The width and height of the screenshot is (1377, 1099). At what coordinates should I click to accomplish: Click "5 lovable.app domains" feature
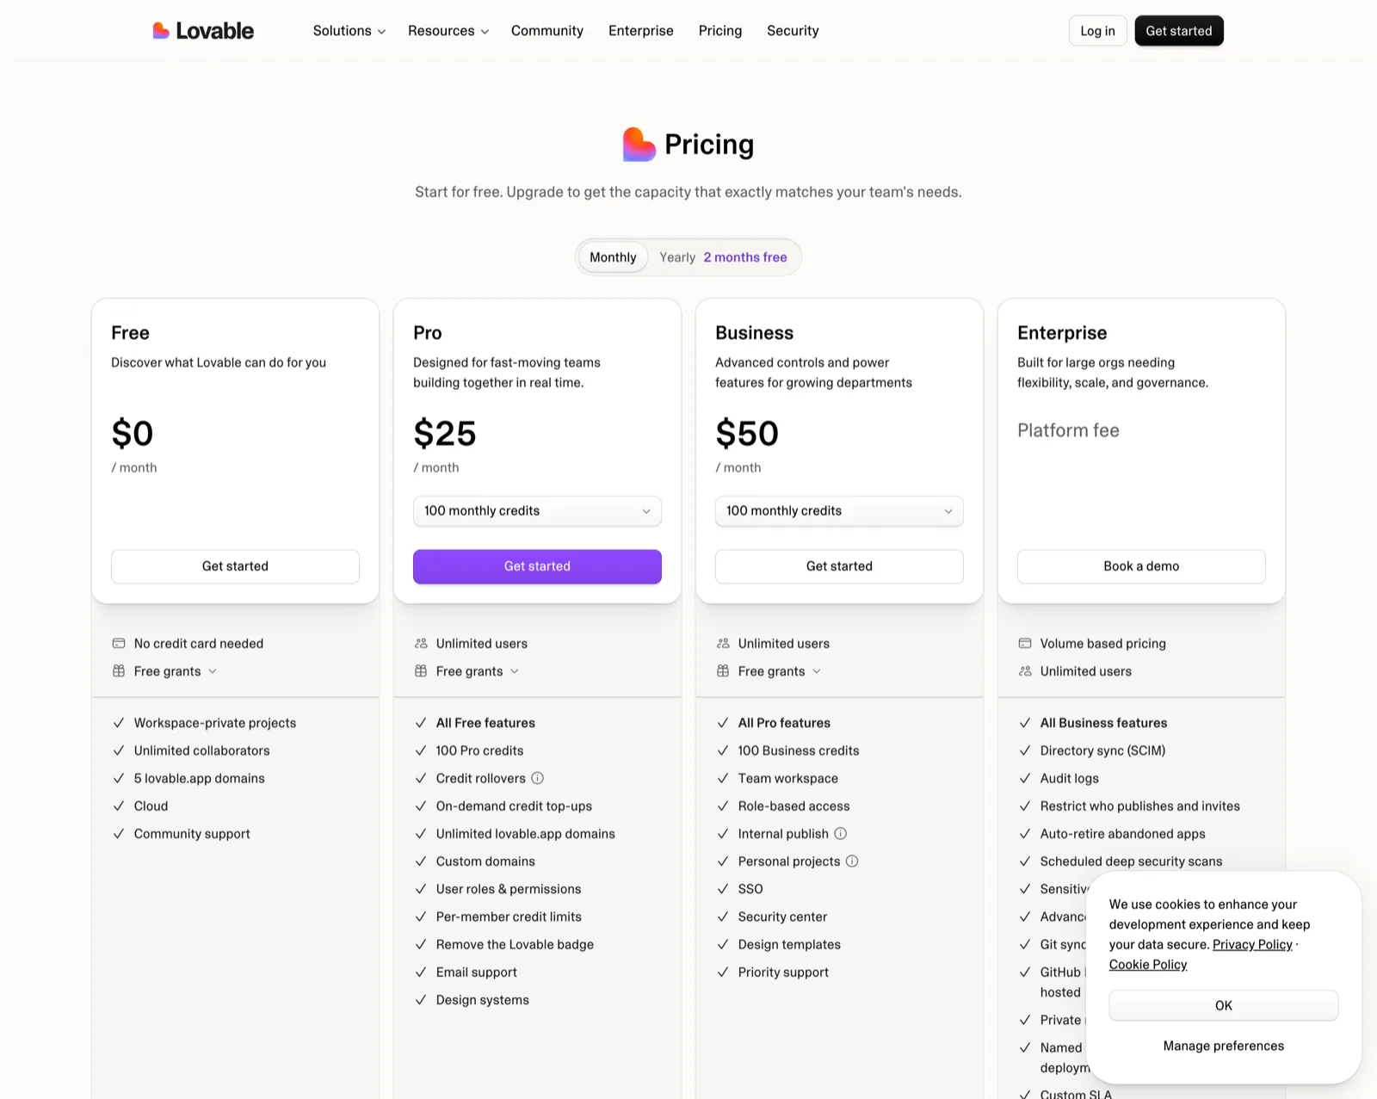point(200,778)
